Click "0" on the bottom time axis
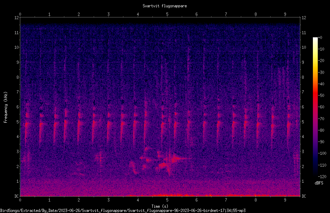The height and width of the screenshot is (213, 330). (20, 200)
